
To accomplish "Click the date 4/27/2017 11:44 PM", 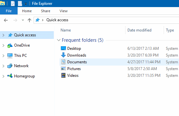I will coord(144,62).
